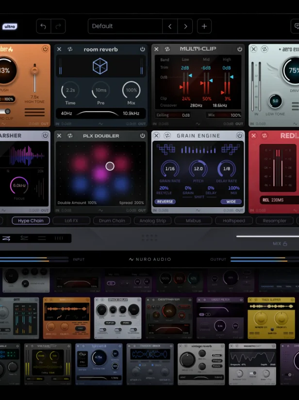The width and height of the screenshot is (299, 400).
Task: Remove the GRAIN ENGINE module with X
Action: tap(156, 135)
